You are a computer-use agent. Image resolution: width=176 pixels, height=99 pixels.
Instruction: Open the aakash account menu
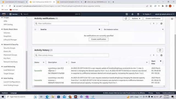(x=164, y=14)
